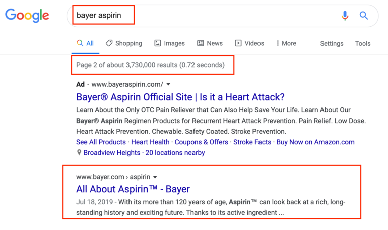Viewport: 388px width, 230px height.
Task: Expand dropdown arrow next to www.bayer.com › aspirin
Action: 155,177
